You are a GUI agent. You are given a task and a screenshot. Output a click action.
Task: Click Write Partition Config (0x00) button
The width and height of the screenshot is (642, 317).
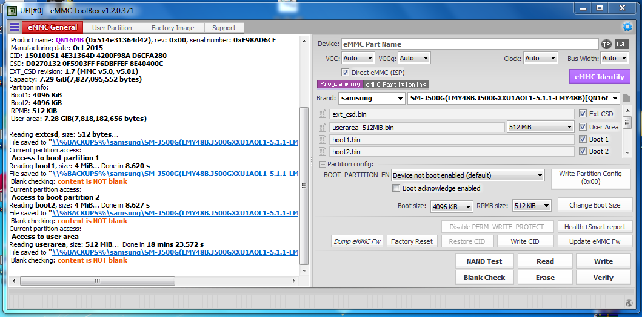coord(590,178)
